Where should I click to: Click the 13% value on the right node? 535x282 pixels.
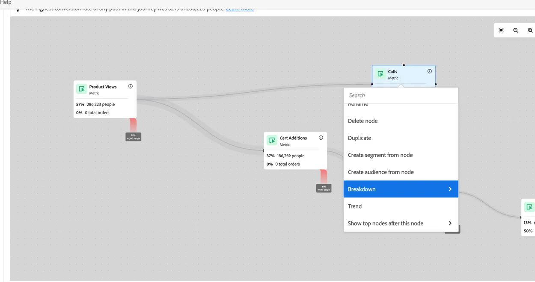[x=527, y=223]
